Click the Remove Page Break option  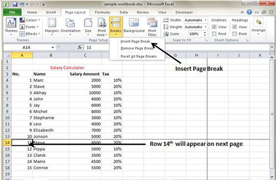(x=137, y=48)
